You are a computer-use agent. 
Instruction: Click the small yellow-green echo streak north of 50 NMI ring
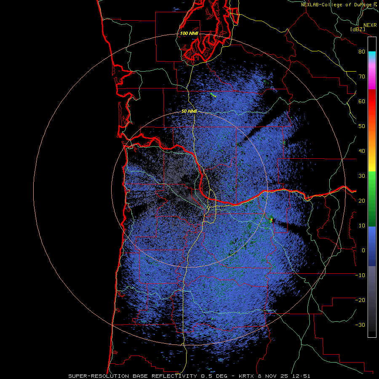pyautogui.click(x=213, y=95)
